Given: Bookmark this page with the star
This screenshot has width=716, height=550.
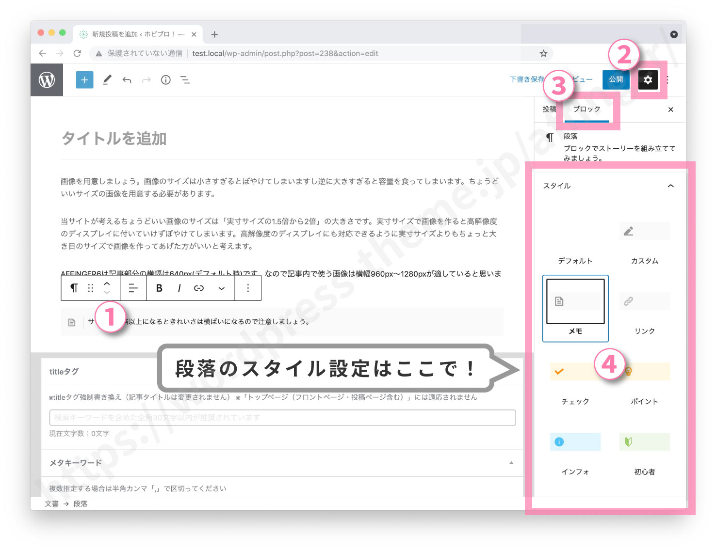Looking at the screenshot, I should 543,53.
